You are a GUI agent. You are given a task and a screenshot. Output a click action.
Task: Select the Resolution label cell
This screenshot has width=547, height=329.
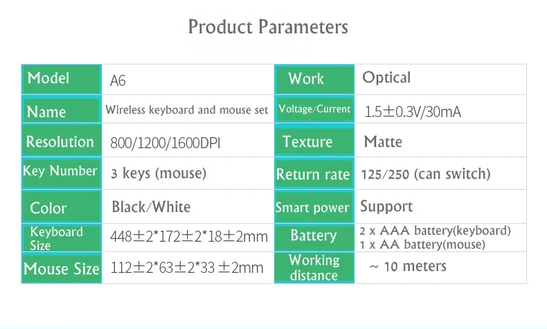[x=62, y=140]
